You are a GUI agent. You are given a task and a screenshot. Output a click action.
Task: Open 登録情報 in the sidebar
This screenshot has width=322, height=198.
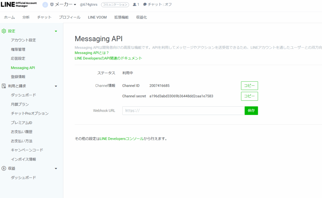pos(18,77)
